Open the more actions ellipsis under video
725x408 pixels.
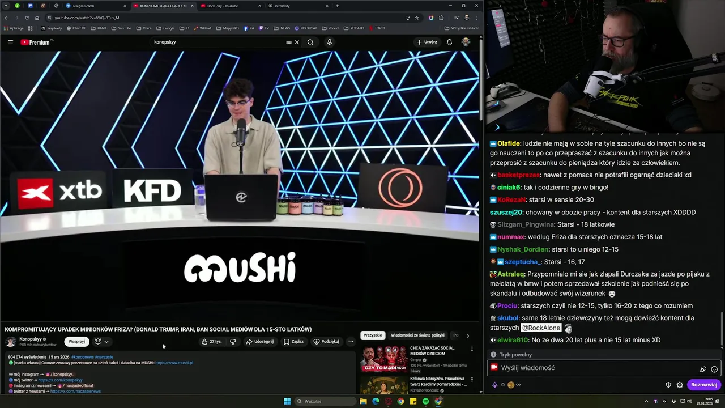coord(351,342)
